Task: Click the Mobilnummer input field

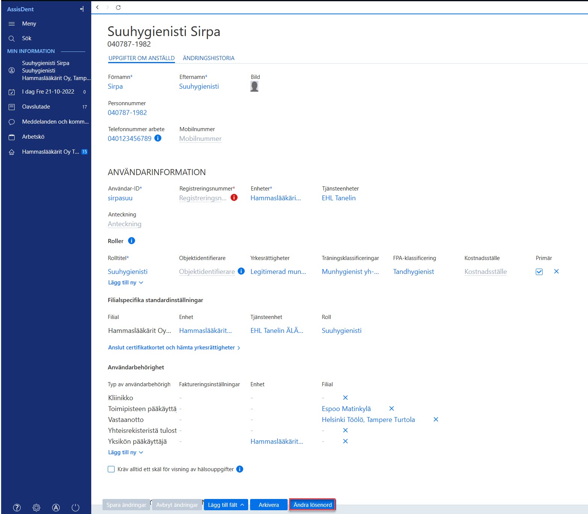Action: 200,139
